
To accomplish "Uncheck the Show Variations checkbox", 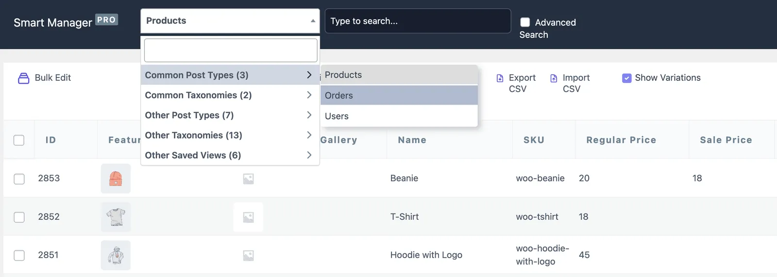I will point(627,78).
